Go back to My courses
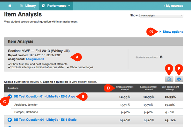The height and width of the screenshot is (127, 191). click(173, 6)
